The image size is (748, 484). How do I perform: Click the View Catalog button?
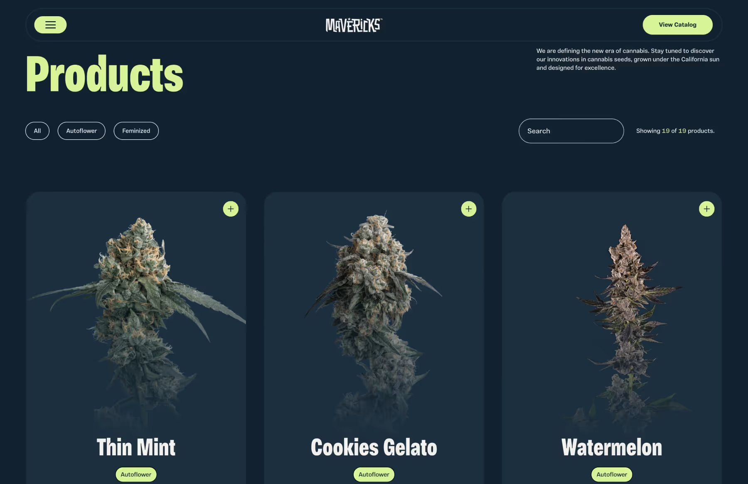coord(677,25)
